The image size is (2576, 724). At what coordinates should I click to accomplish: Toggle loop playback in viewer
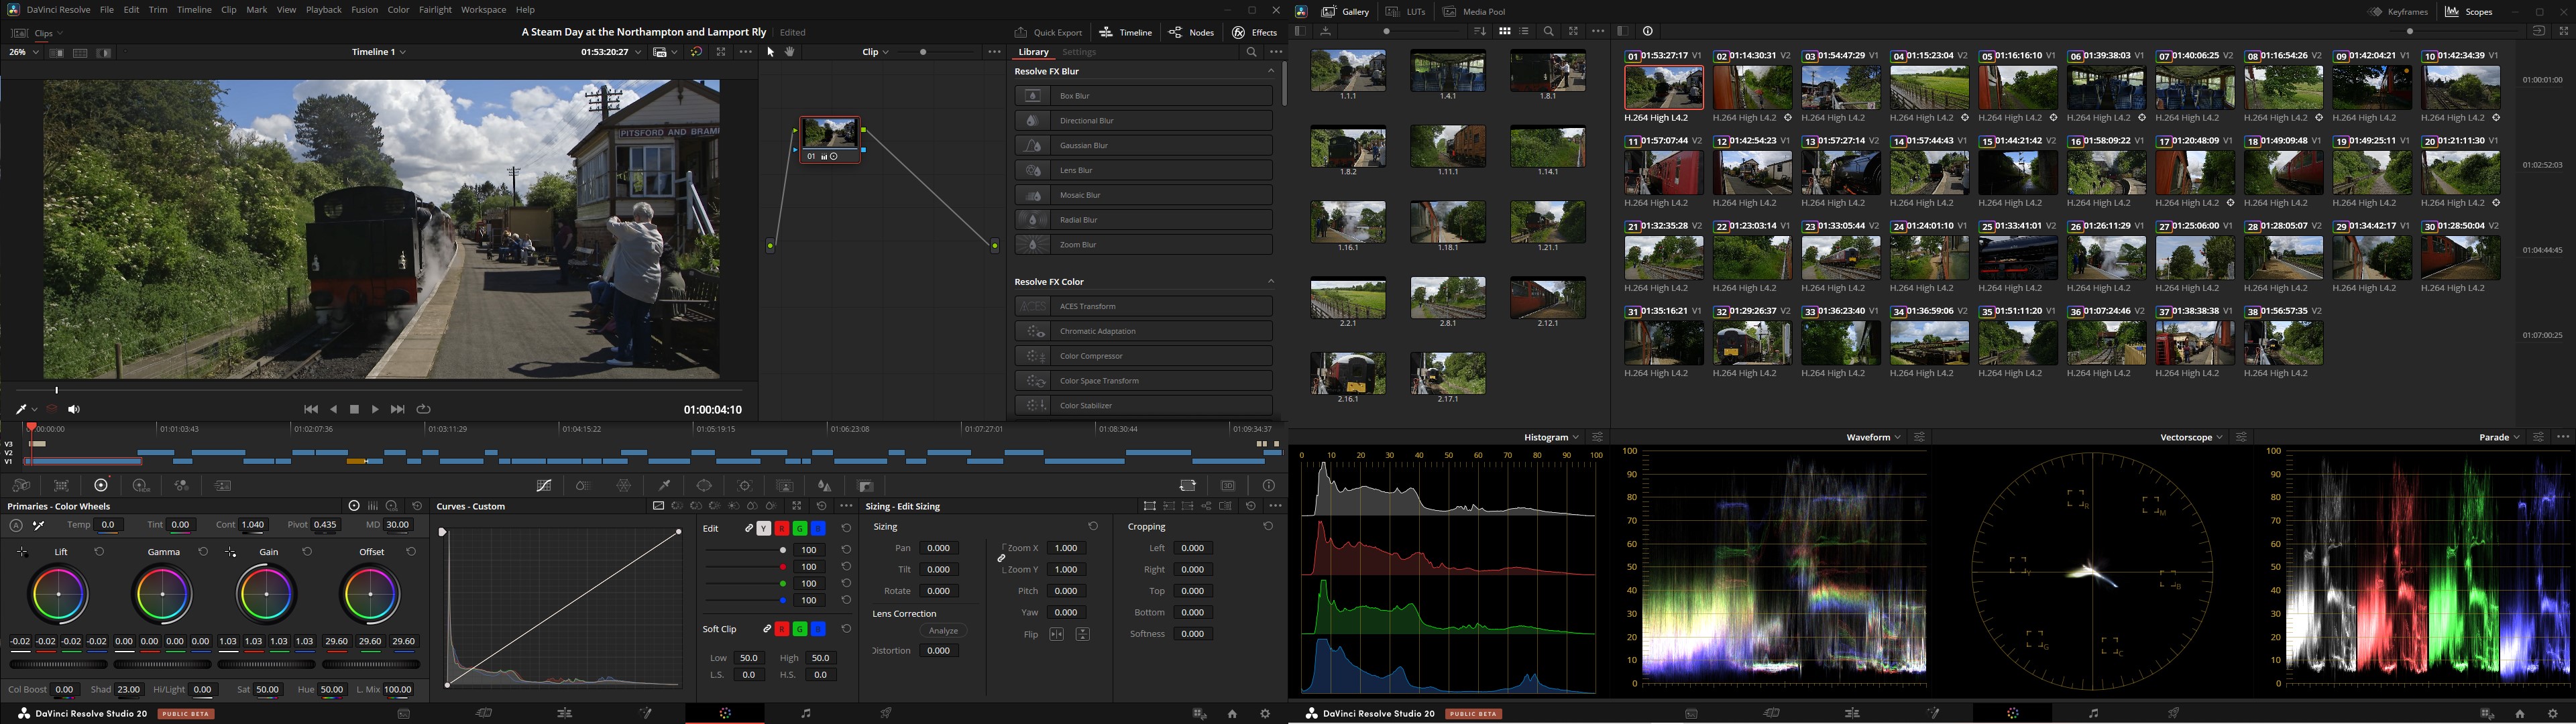tap(424, 410)
